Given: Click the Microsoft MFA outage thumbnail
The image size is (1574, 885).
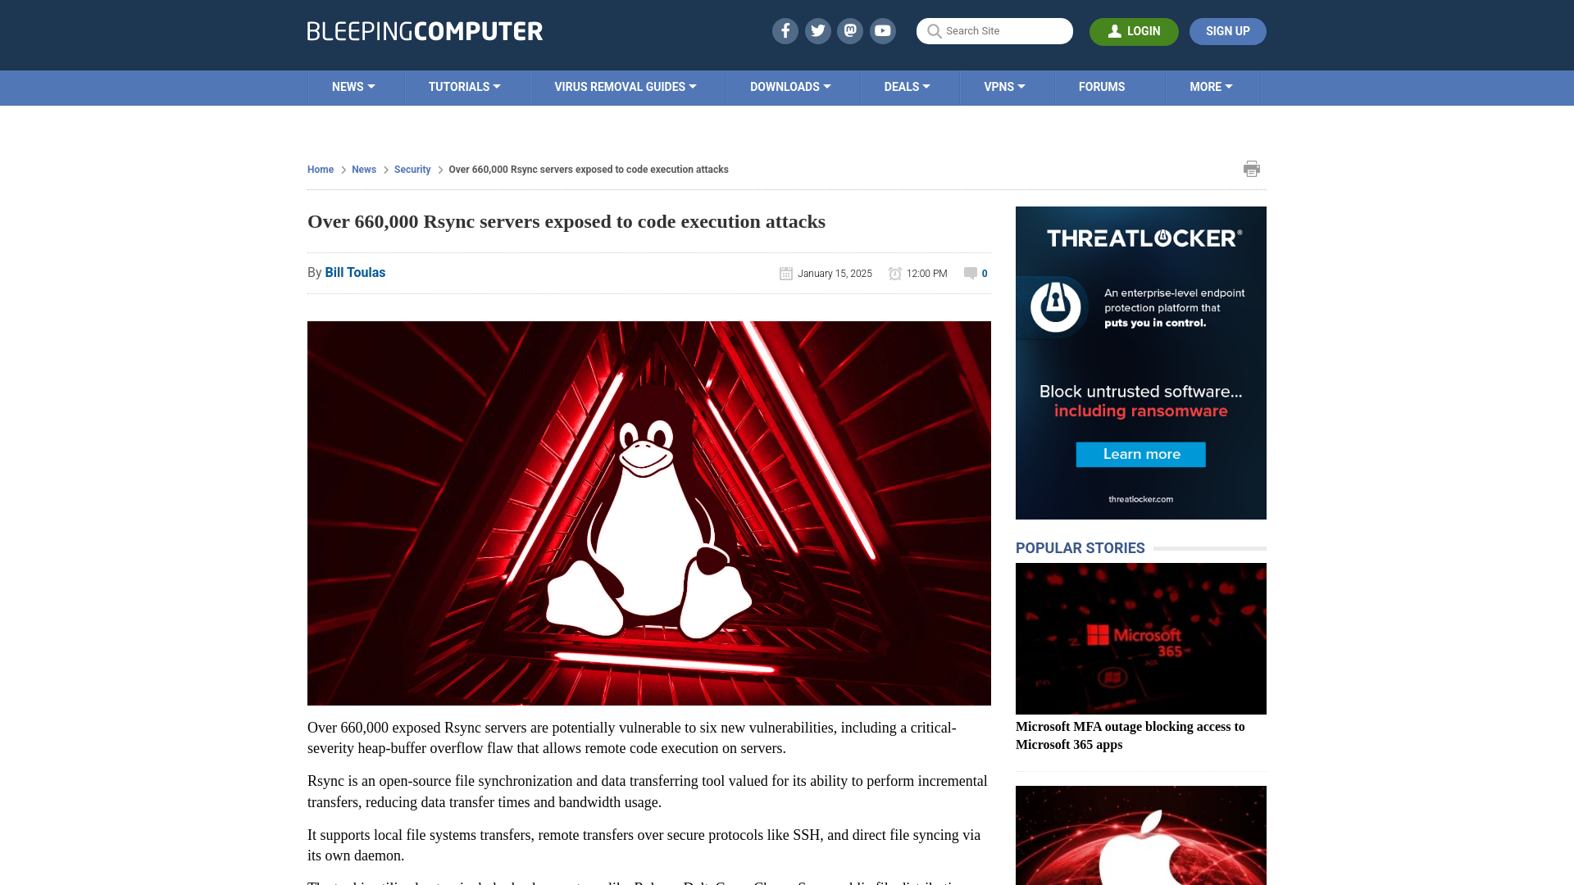Looking at the screenshot, I should click(x=1140, y=638).
